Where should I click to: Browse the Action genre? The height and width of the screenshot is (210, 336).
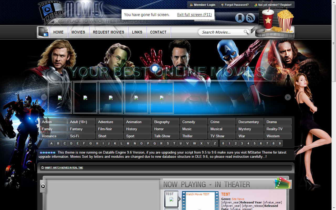54,122
